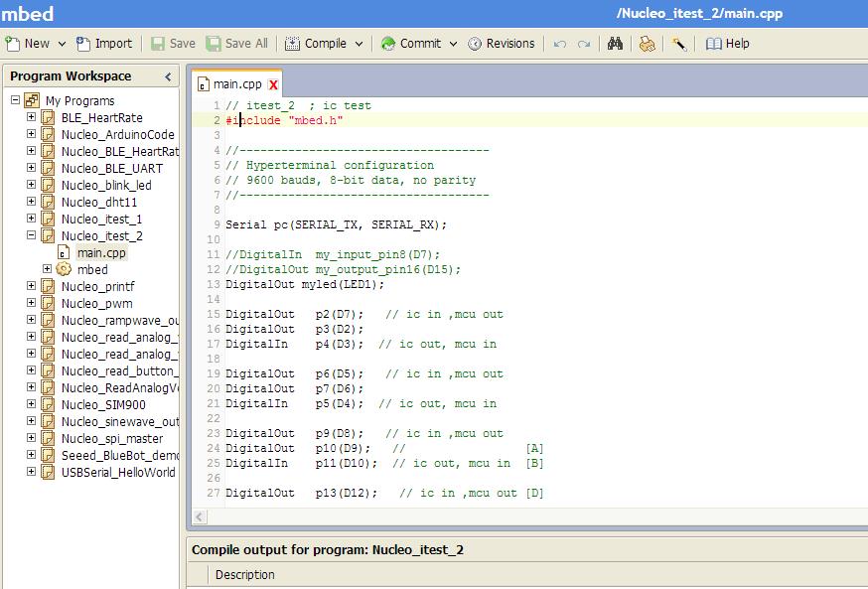This screenshot has width=868, height=589.
Task: Select main.cpp in the workspace tree
Action: coord(101,253)
